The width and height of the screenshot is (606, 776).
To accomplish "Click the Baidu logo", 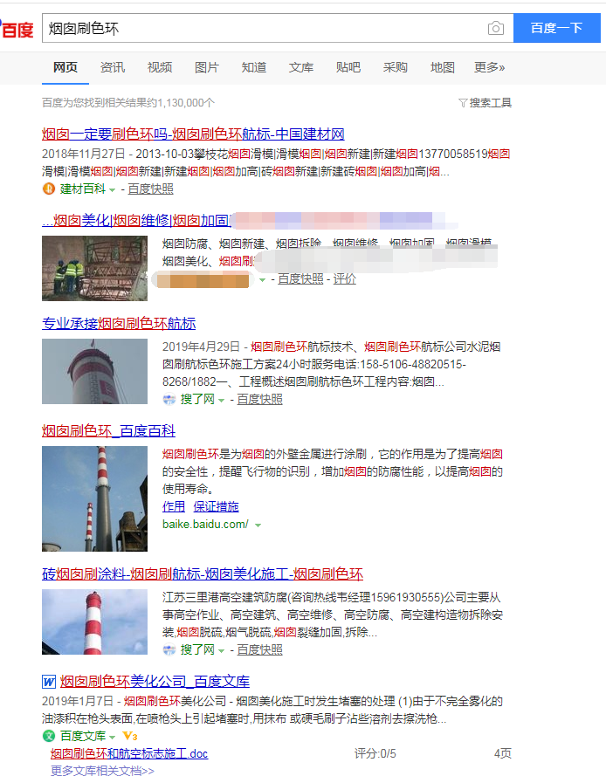I will pyautogui.click(x=17, y=29).
